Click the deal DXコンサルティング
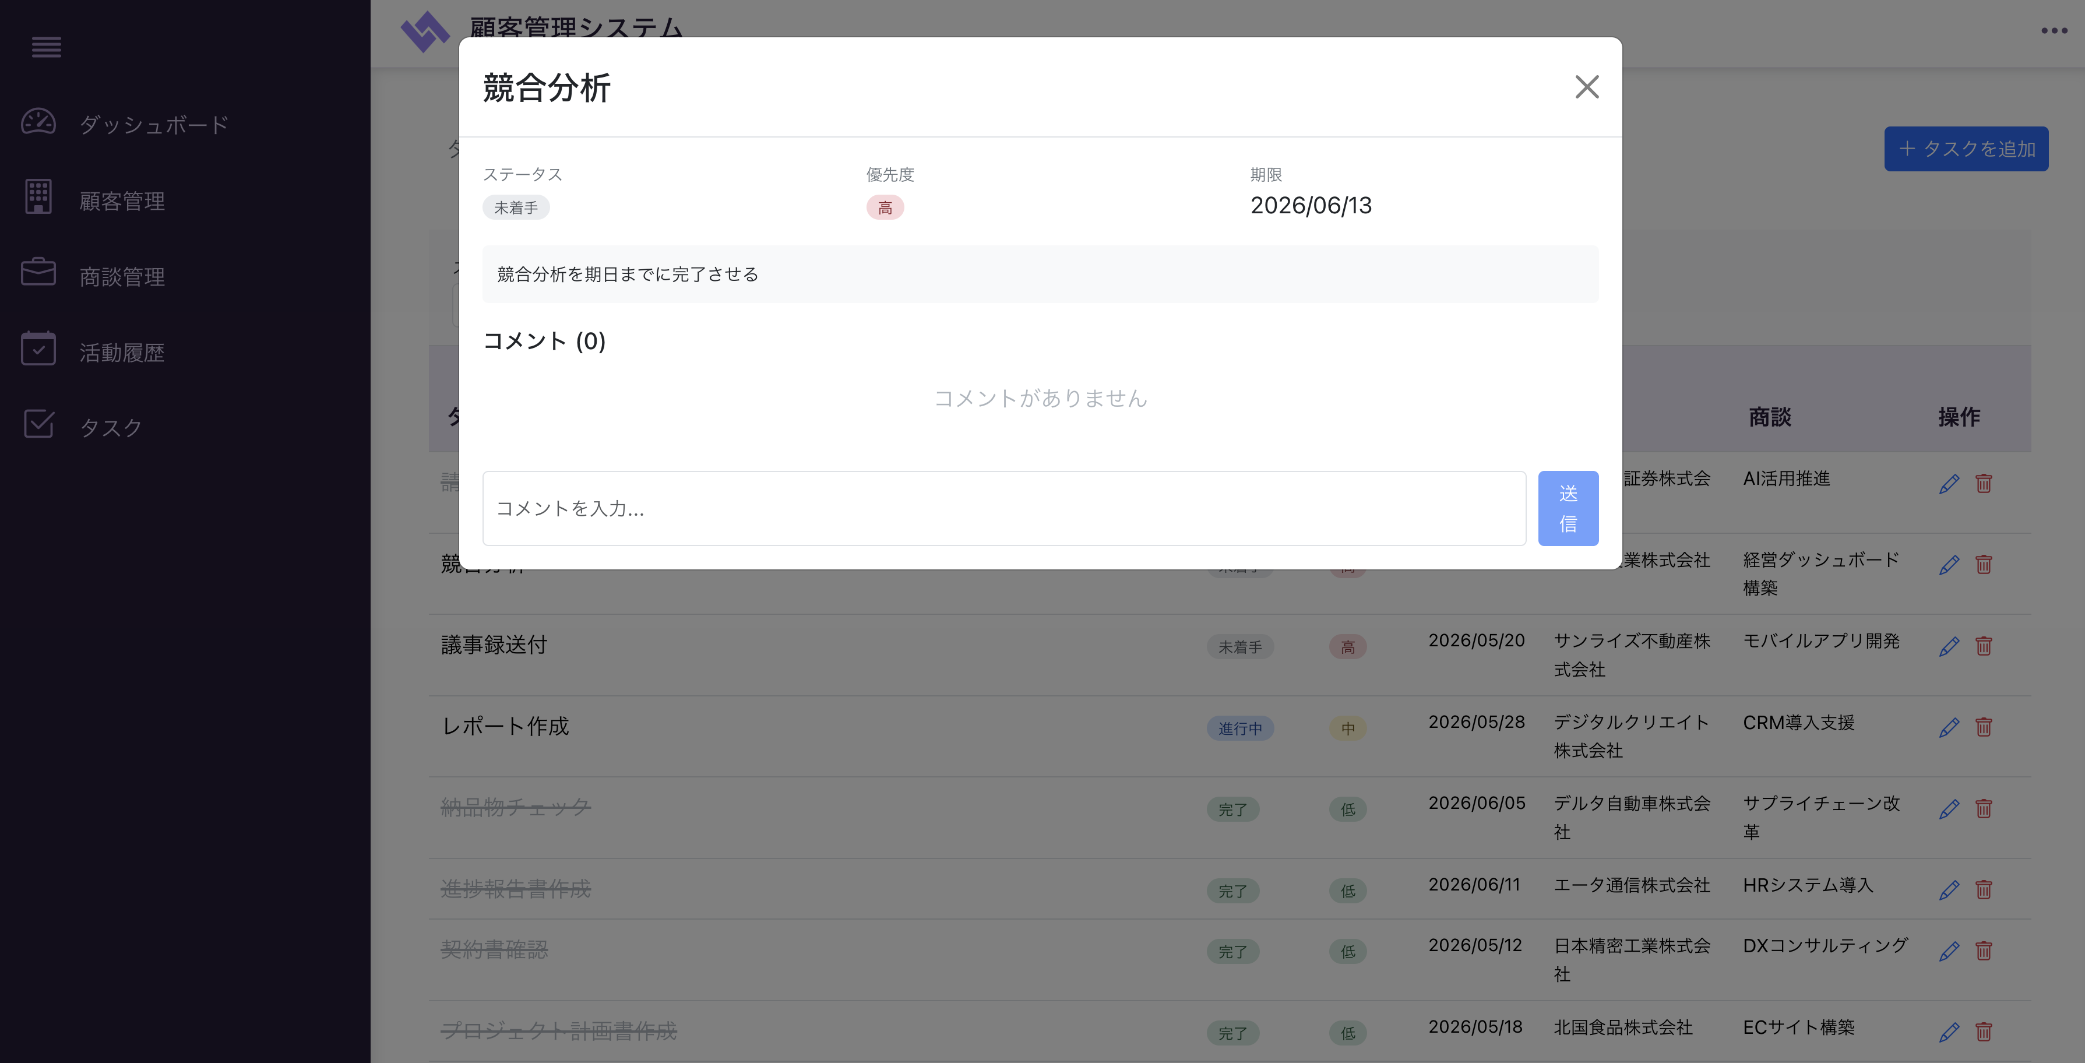The width and height of the screenshot is (2085, 1063). [1826, 946]
